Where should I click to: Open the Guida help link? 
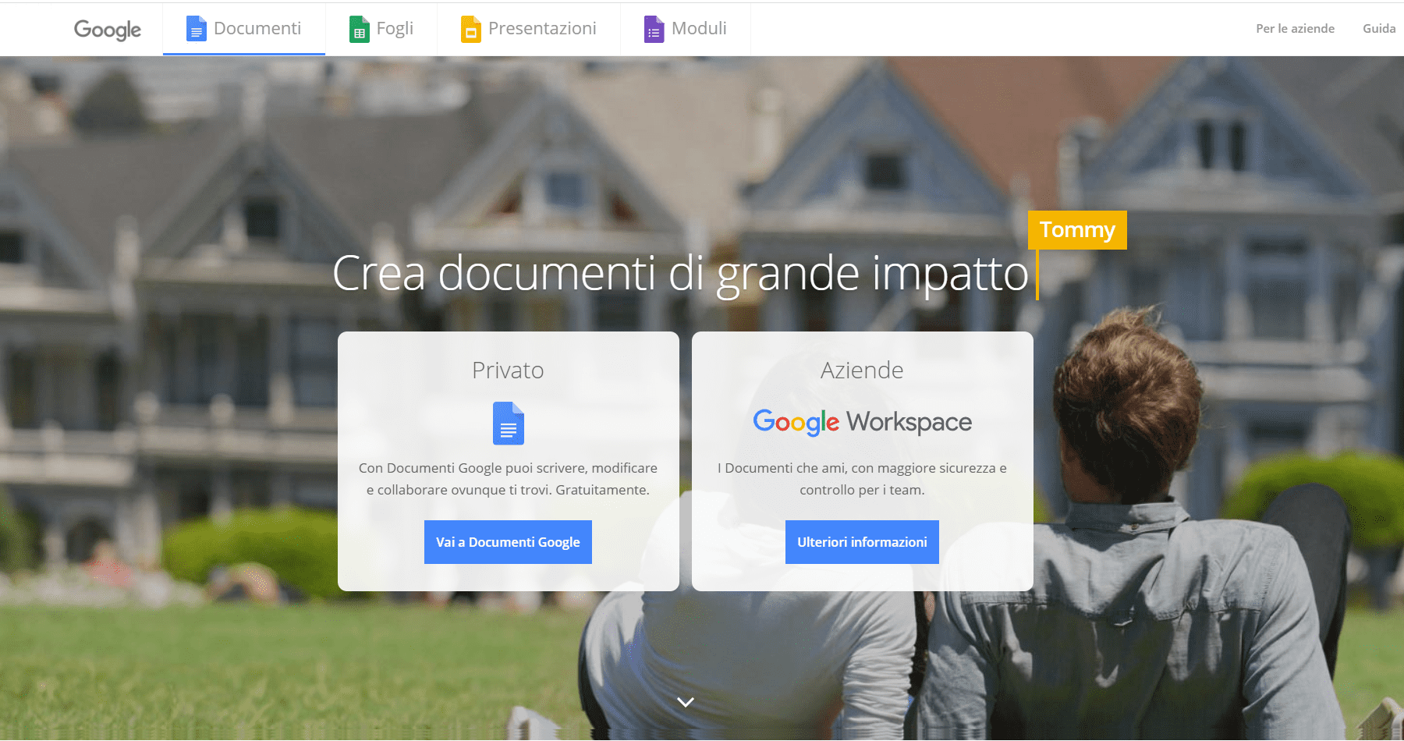click(1379, 29)
